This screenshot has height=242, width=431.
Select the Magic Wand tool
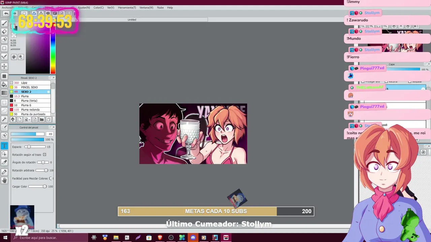4,119
